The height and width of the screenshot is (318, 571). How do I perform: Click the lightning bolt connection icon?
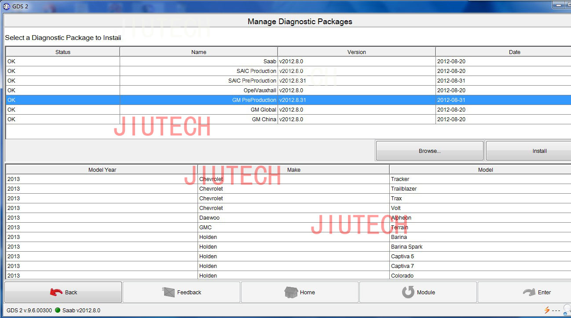tap(547, 310)
